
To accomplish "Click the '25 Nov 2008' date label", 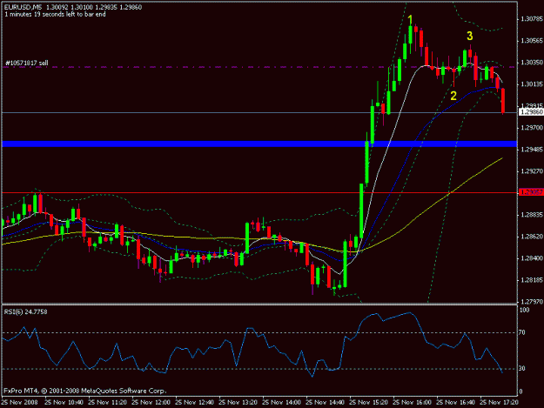I will (19, 403).
